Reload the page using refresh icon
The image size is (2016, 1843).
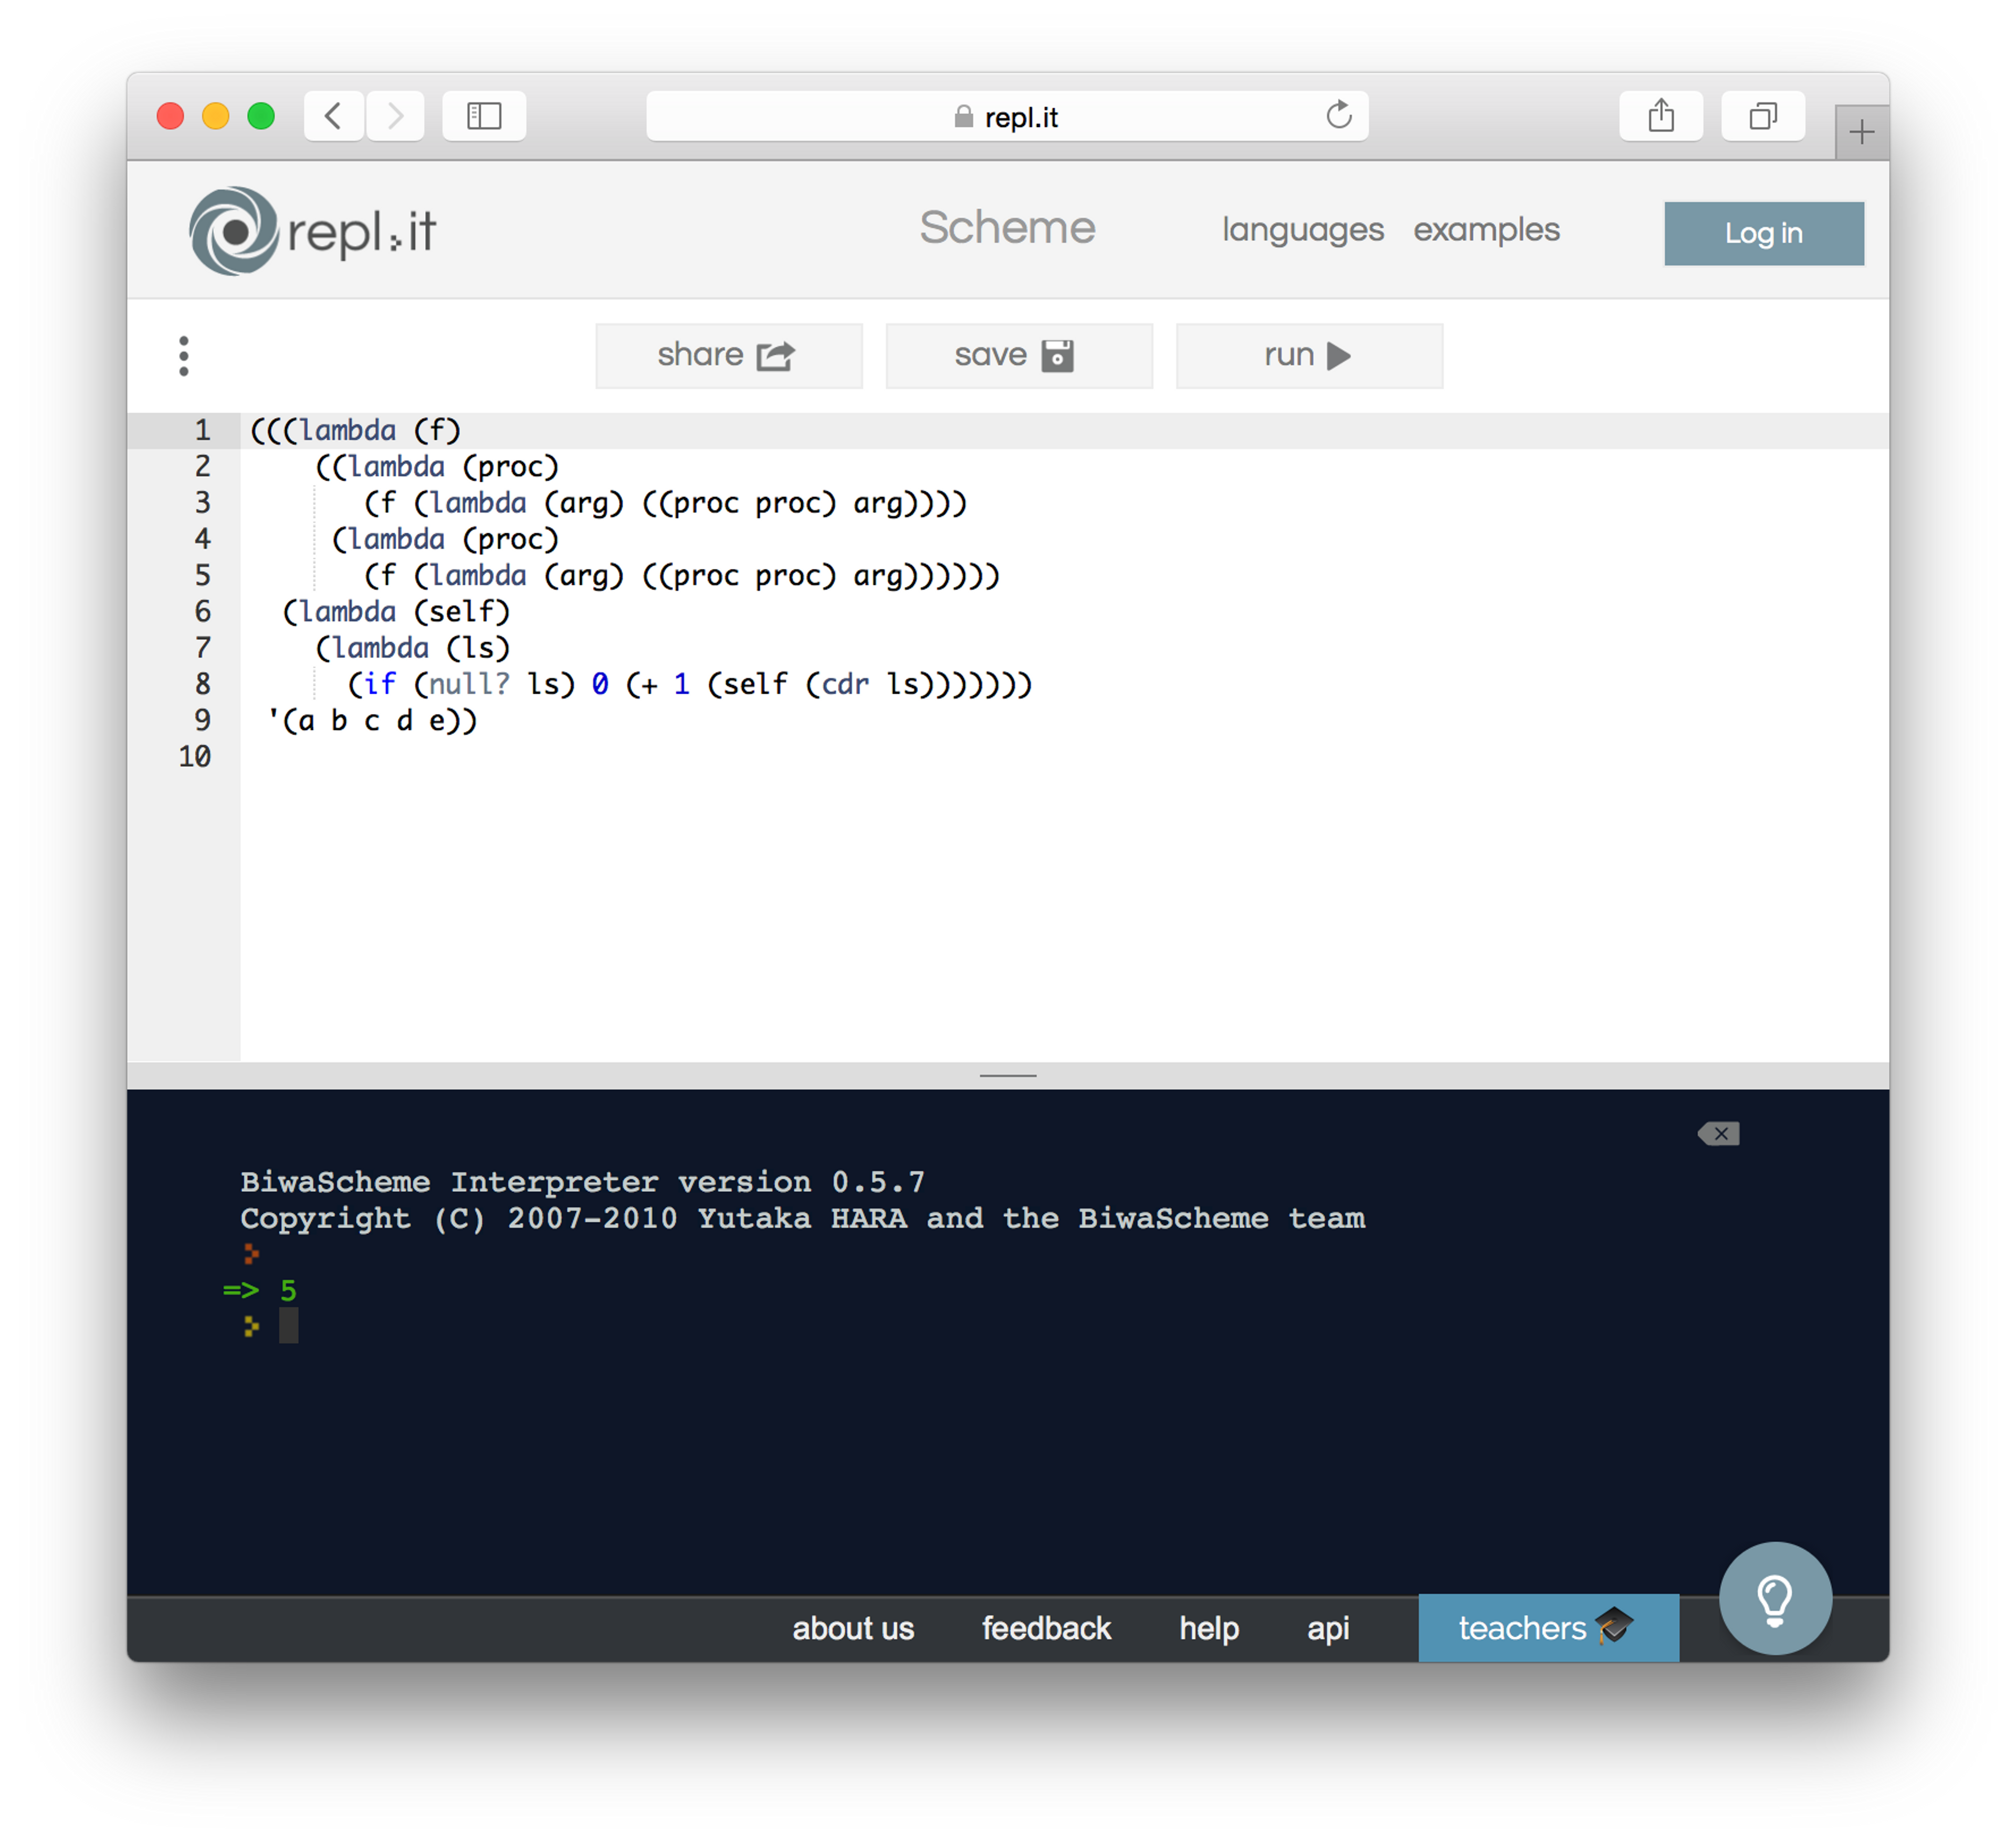tap(1338, 116)
